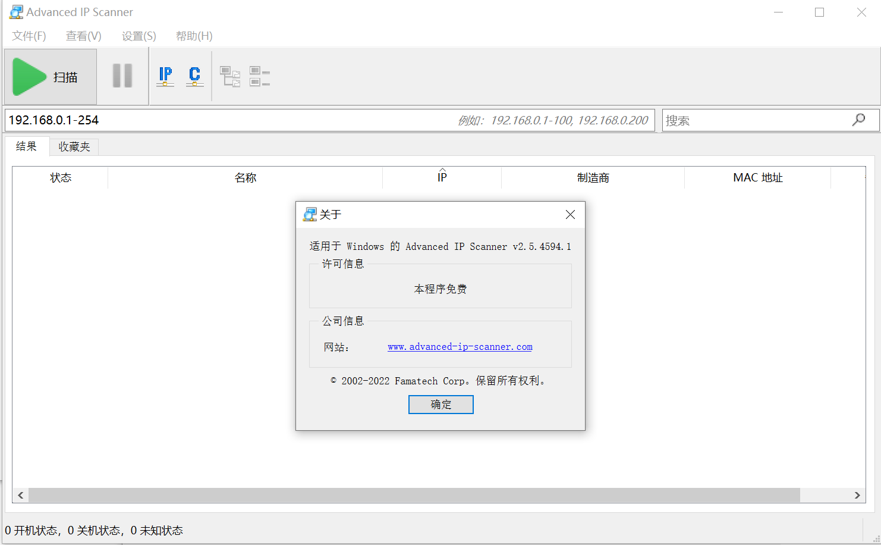Open the 查看(V) menu

click(84, 36)
